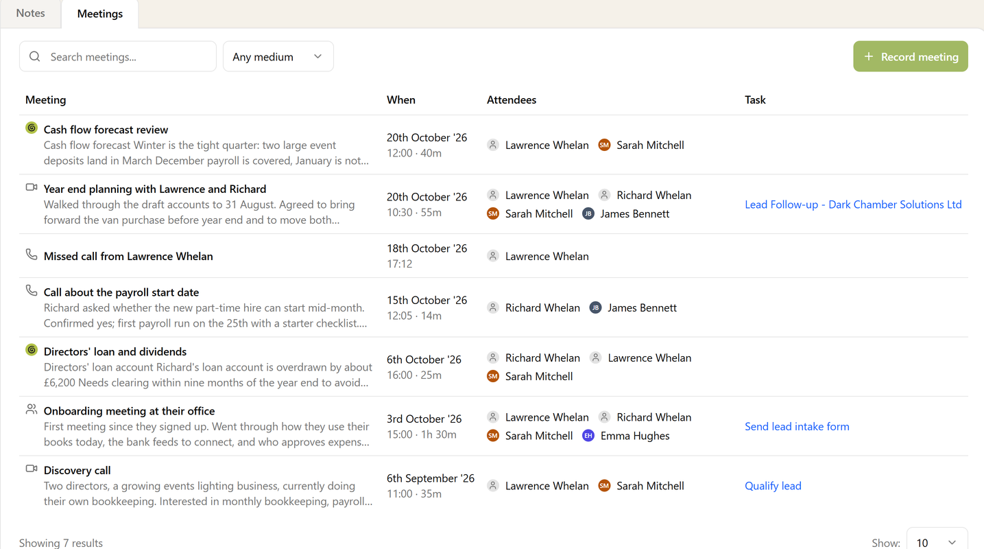Open the Show results-per-page dropdown
This screenshot has width=984, height=549.
point(937,542)
